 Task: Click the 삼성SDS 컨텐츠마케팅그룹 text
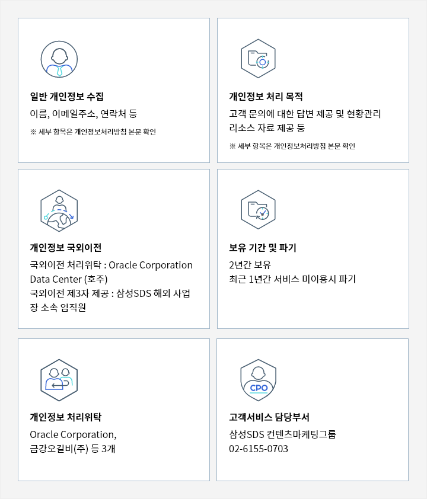[282, 434]
